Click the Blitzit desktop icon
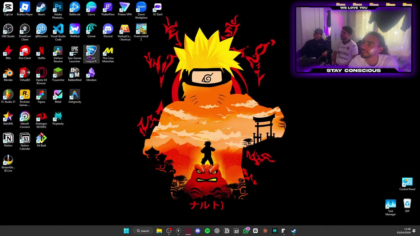The image size is (420, 236). [x=58, y=97]
